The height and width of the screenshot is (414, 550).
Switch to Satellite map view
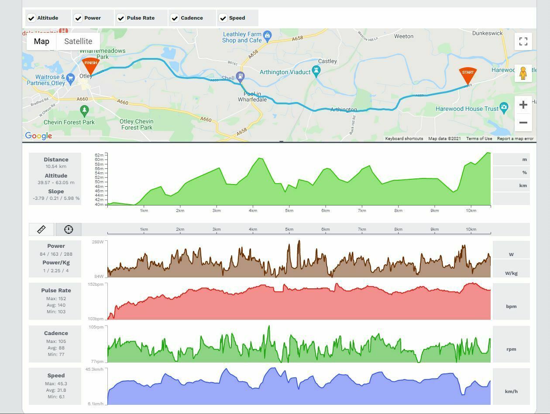click(78, 41)
